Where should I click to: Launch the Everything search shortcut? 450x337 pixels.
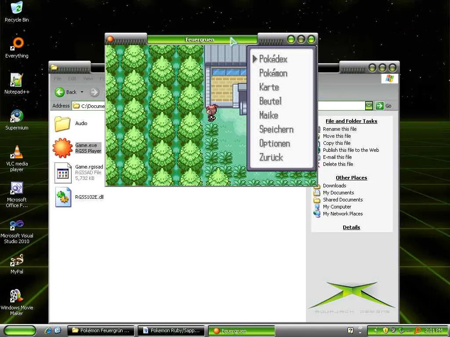tap(17, 43)
